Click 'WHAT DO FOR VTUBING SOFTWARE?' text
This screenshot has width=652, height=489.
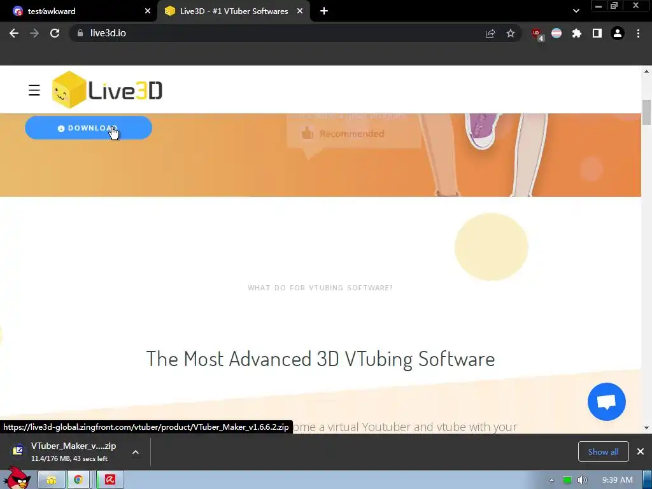(320, 288)
